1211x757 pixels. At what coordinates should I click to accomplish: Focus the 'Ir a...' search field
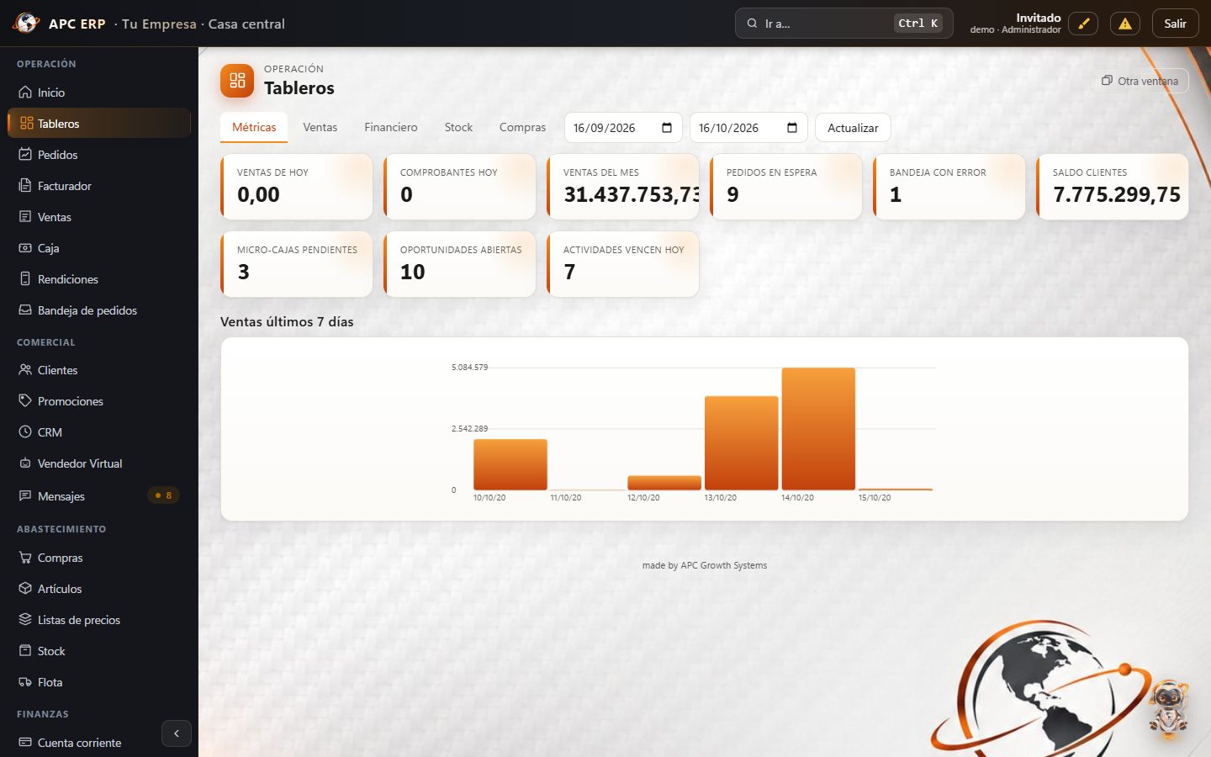pyautogui.click(x=843, y=24)
